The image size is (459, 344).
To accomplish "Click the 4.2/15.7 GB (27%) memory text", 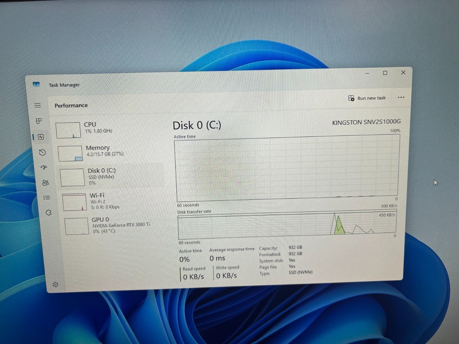I will [x=105, y=154].
